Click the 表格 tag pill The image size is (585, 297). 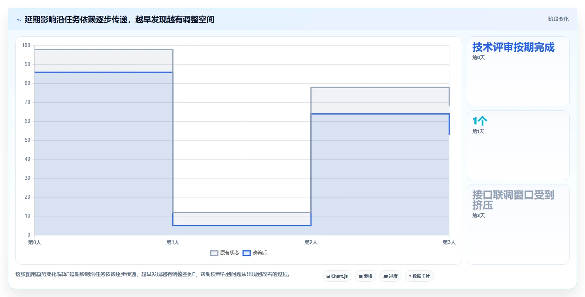(365, 276)
